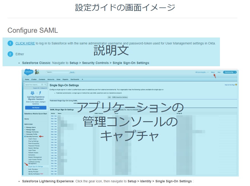The image size is (250, 186).
Task: Switch to the Reports tab
Action: pos(65,79)
